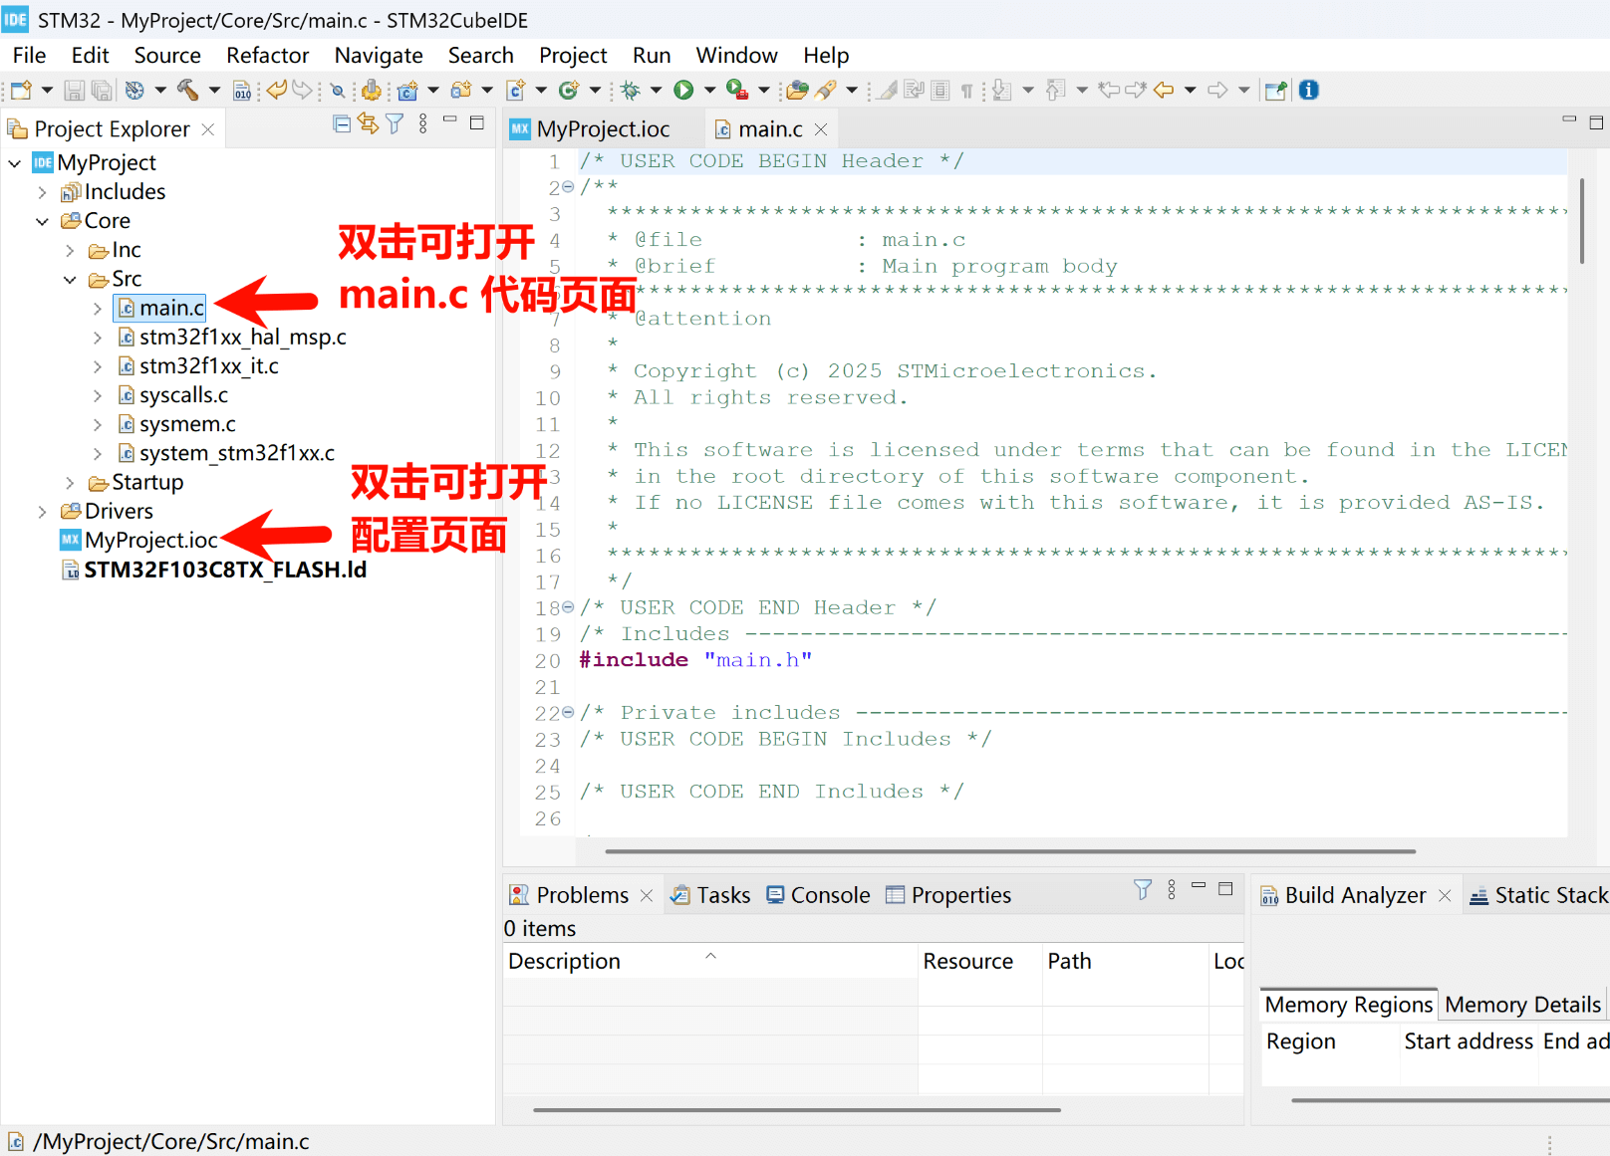Viewport: 1610px width, 1156px height.
Task: Collapse all items in Project Explorer
Action: [342, 123]
